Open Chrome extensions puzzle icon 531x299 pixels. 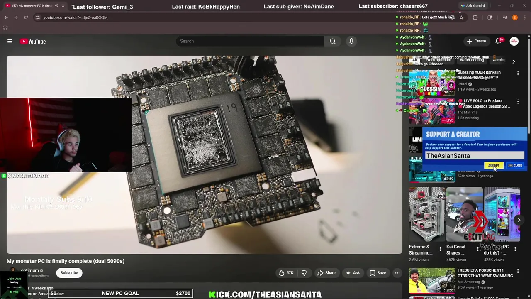475,17
